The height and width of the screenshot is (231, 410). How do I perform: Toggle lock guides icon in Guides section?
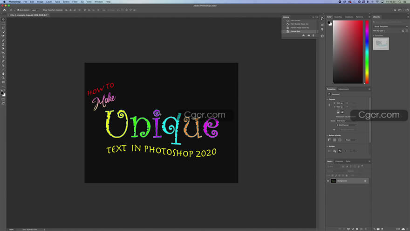335,151
